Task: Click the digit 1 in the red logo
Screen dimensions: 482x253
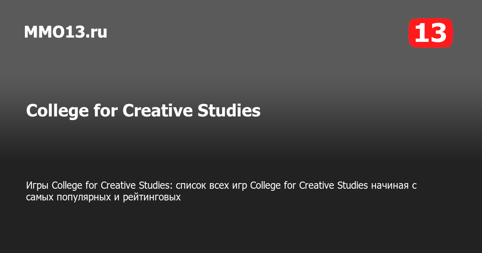Action: [x=422, y=33]
